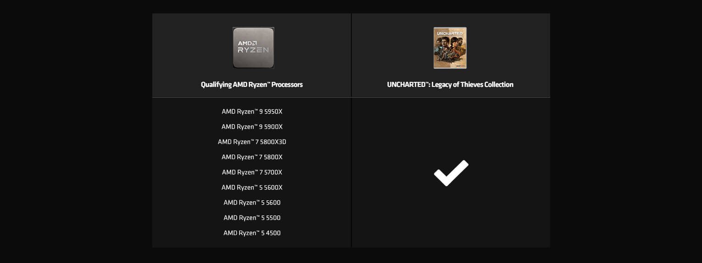Select the AMD Ryzen 5 4500 row
702x263 pixels.
point(252,233)
